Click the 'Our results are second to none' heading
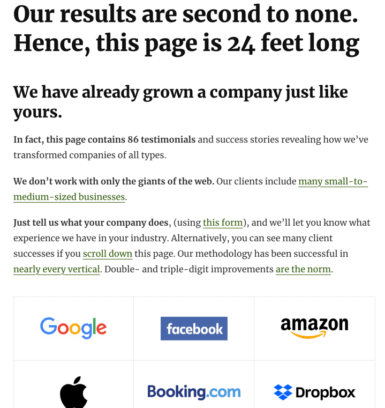Screen dimensions: 385x408 pyautogui.click(x=186, y=13)
